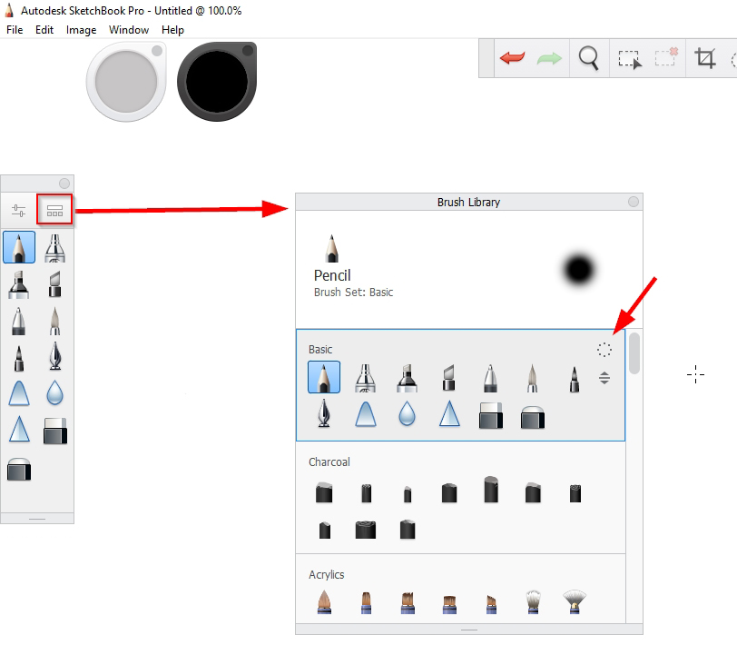Switch to the brush properties sliders view
This screenshot has width=737, height=655.
click(18, 209)
